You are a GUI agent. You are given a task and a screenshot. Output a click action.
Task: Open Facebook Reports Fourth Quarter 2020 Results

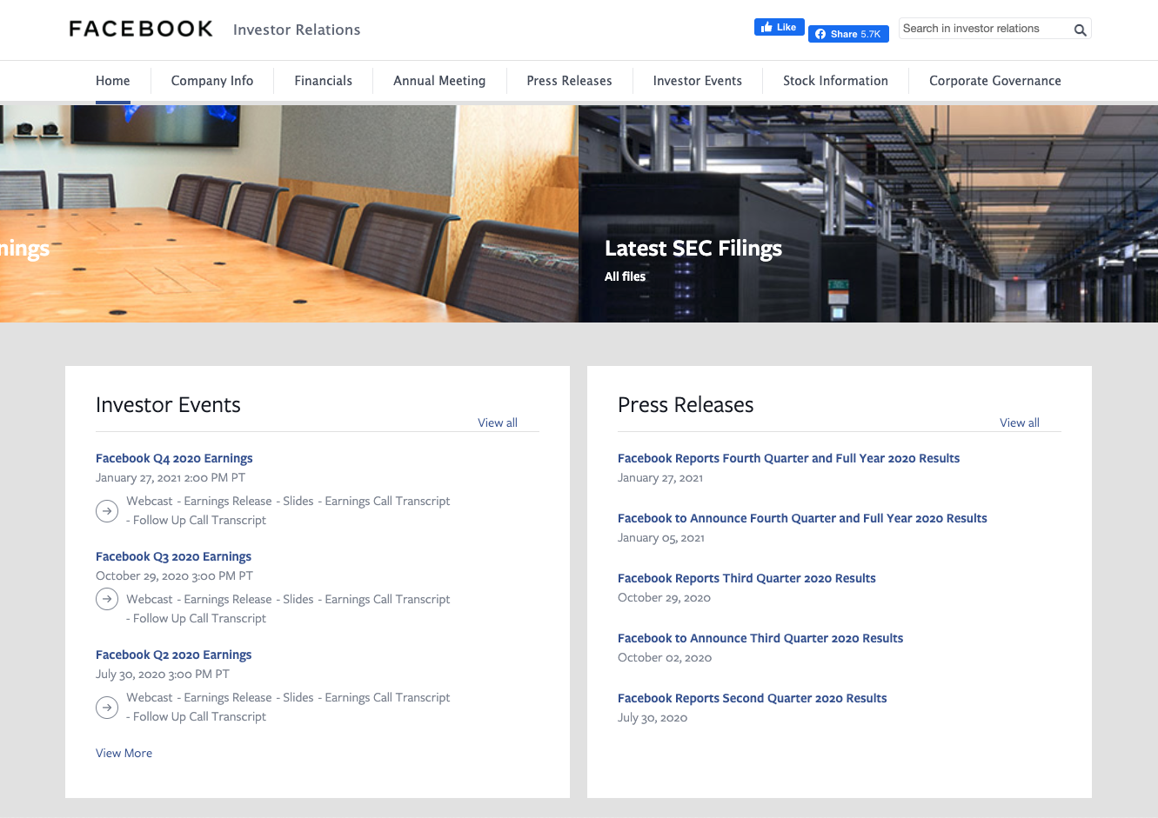click(x=788, y=458)
